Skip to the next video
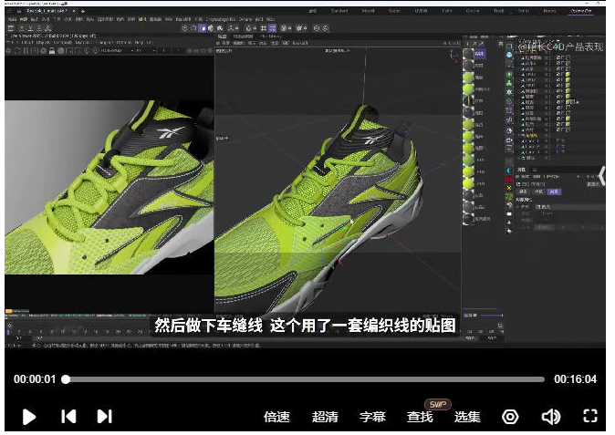Screen dimensions: 615x435 tap(104, 416)
